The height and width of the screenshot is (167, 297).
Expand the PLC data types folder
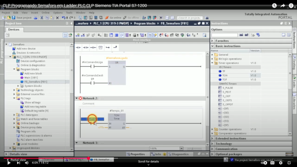tap(14, 115)
